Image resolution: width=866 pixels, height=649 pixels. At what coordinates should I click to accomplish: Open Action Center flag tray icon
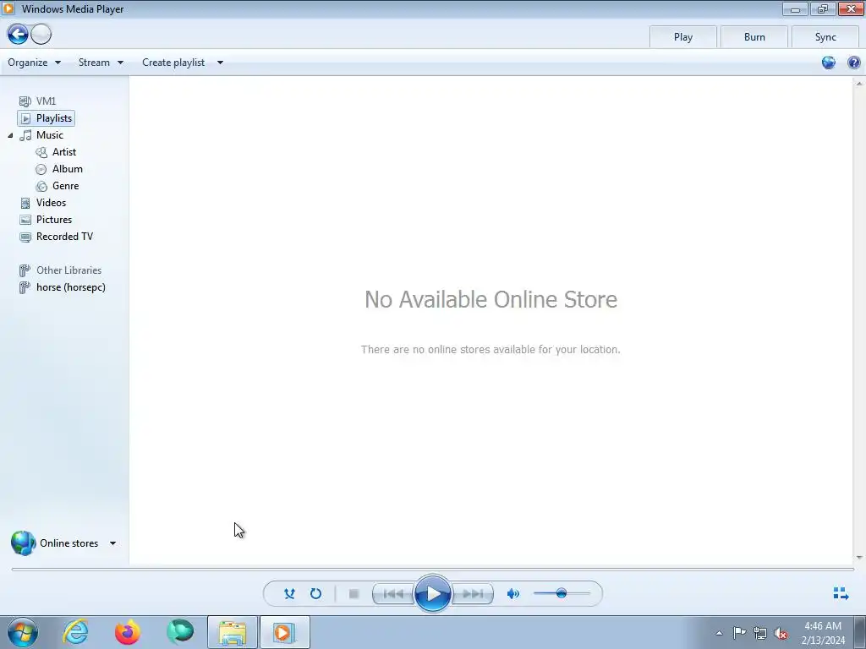[739, 632]
